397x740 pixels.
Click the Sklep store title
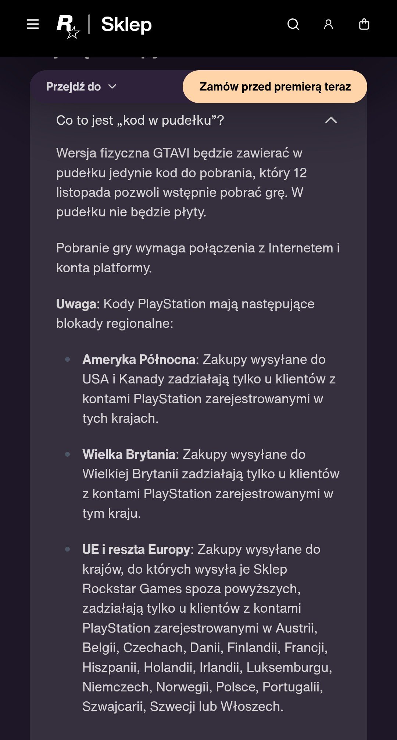tap(126, 25)
